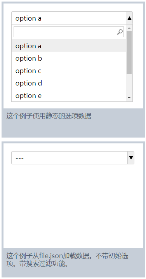Viewport: 146px width, 279px height.
Task: Collapse the open list with the up-arrow button
Action: [129, 18]
